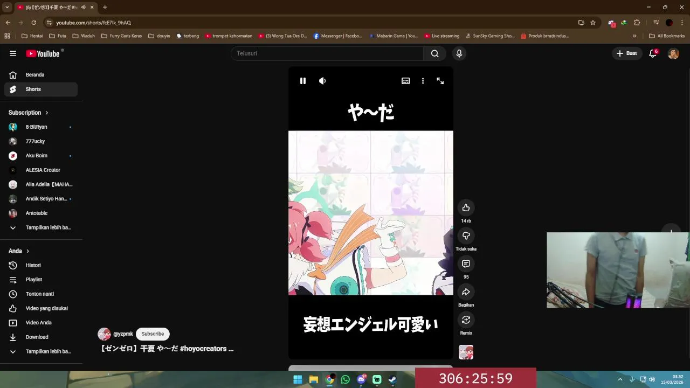This screenshot has width=690, height=388.
Task: Reload the page in Chrome
Action: pos(33,23)
